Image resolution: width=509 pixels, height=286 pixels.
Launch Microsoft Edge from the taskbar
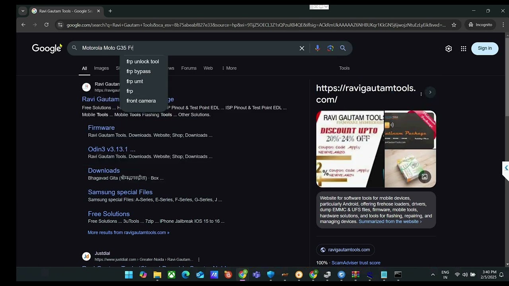(x=186, y=274)
